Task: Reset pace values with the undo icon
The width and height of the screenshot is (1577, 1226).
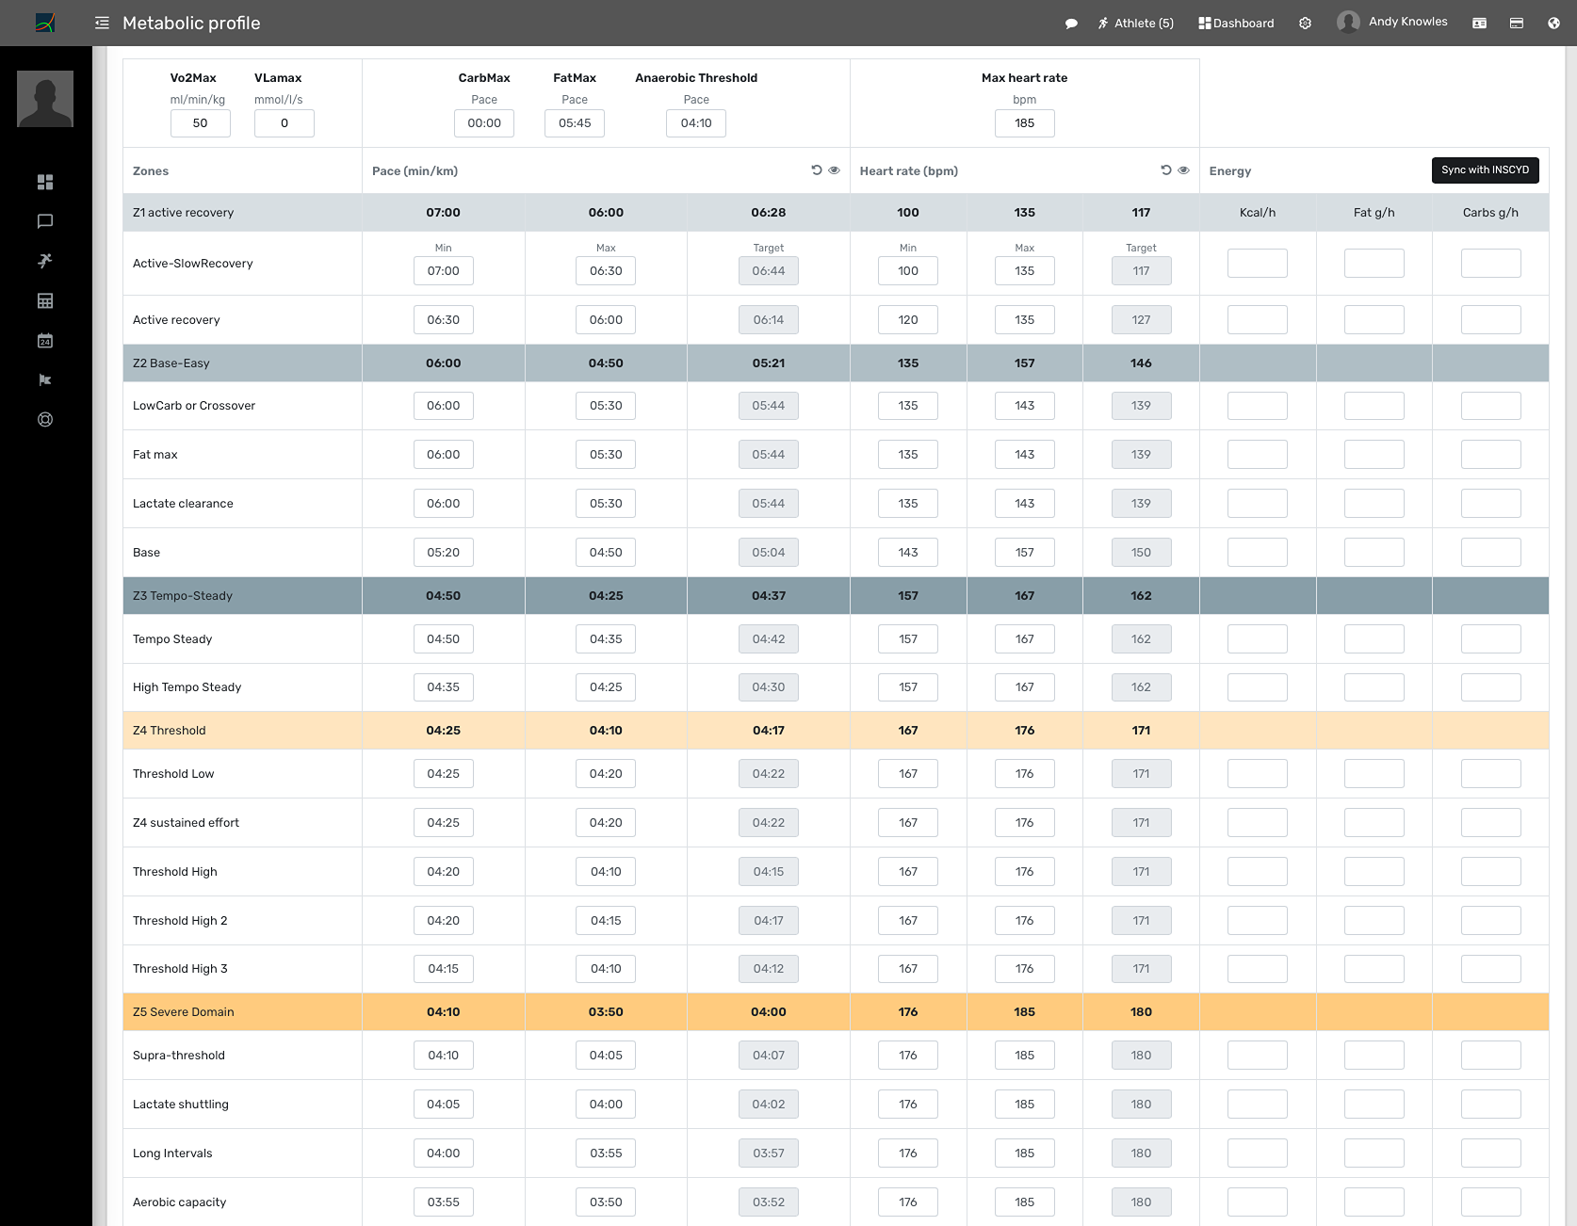Action: [x=817, y=170]
